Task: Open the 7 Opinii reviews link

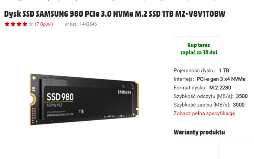Action: click(44, 24)
